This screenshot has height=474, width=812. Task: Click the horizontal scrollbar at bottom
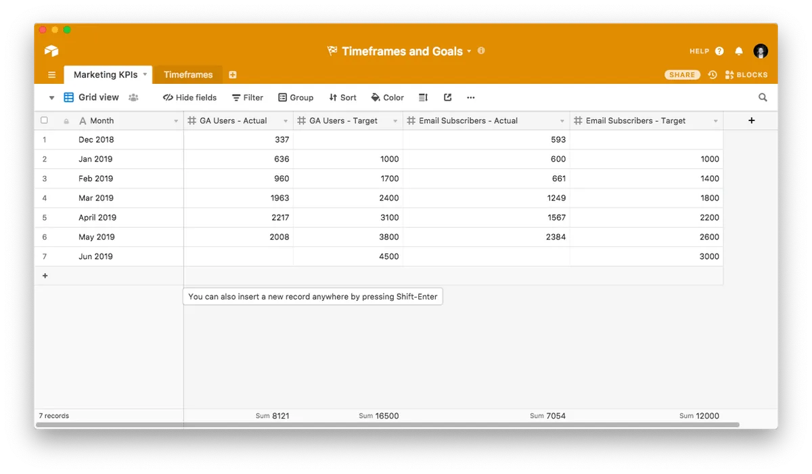click(387, 425)
